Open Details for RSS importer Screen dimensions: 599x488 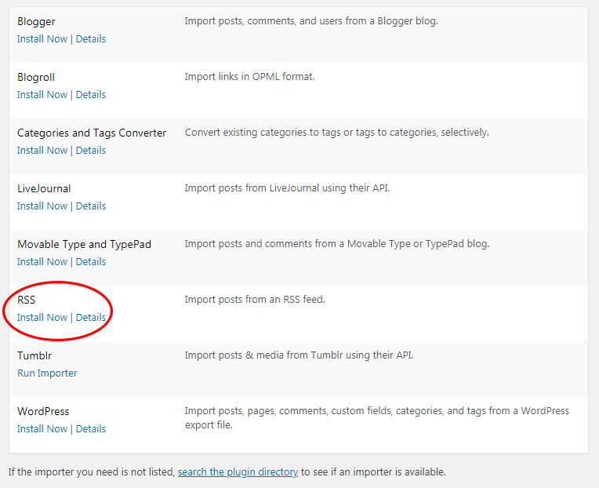point(90,318)
